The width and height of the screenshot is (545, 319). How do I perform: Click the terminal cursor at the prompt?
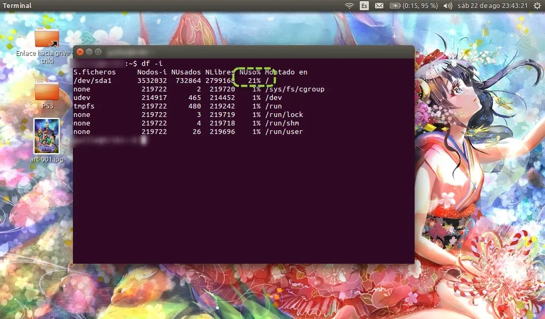point(143,140)
